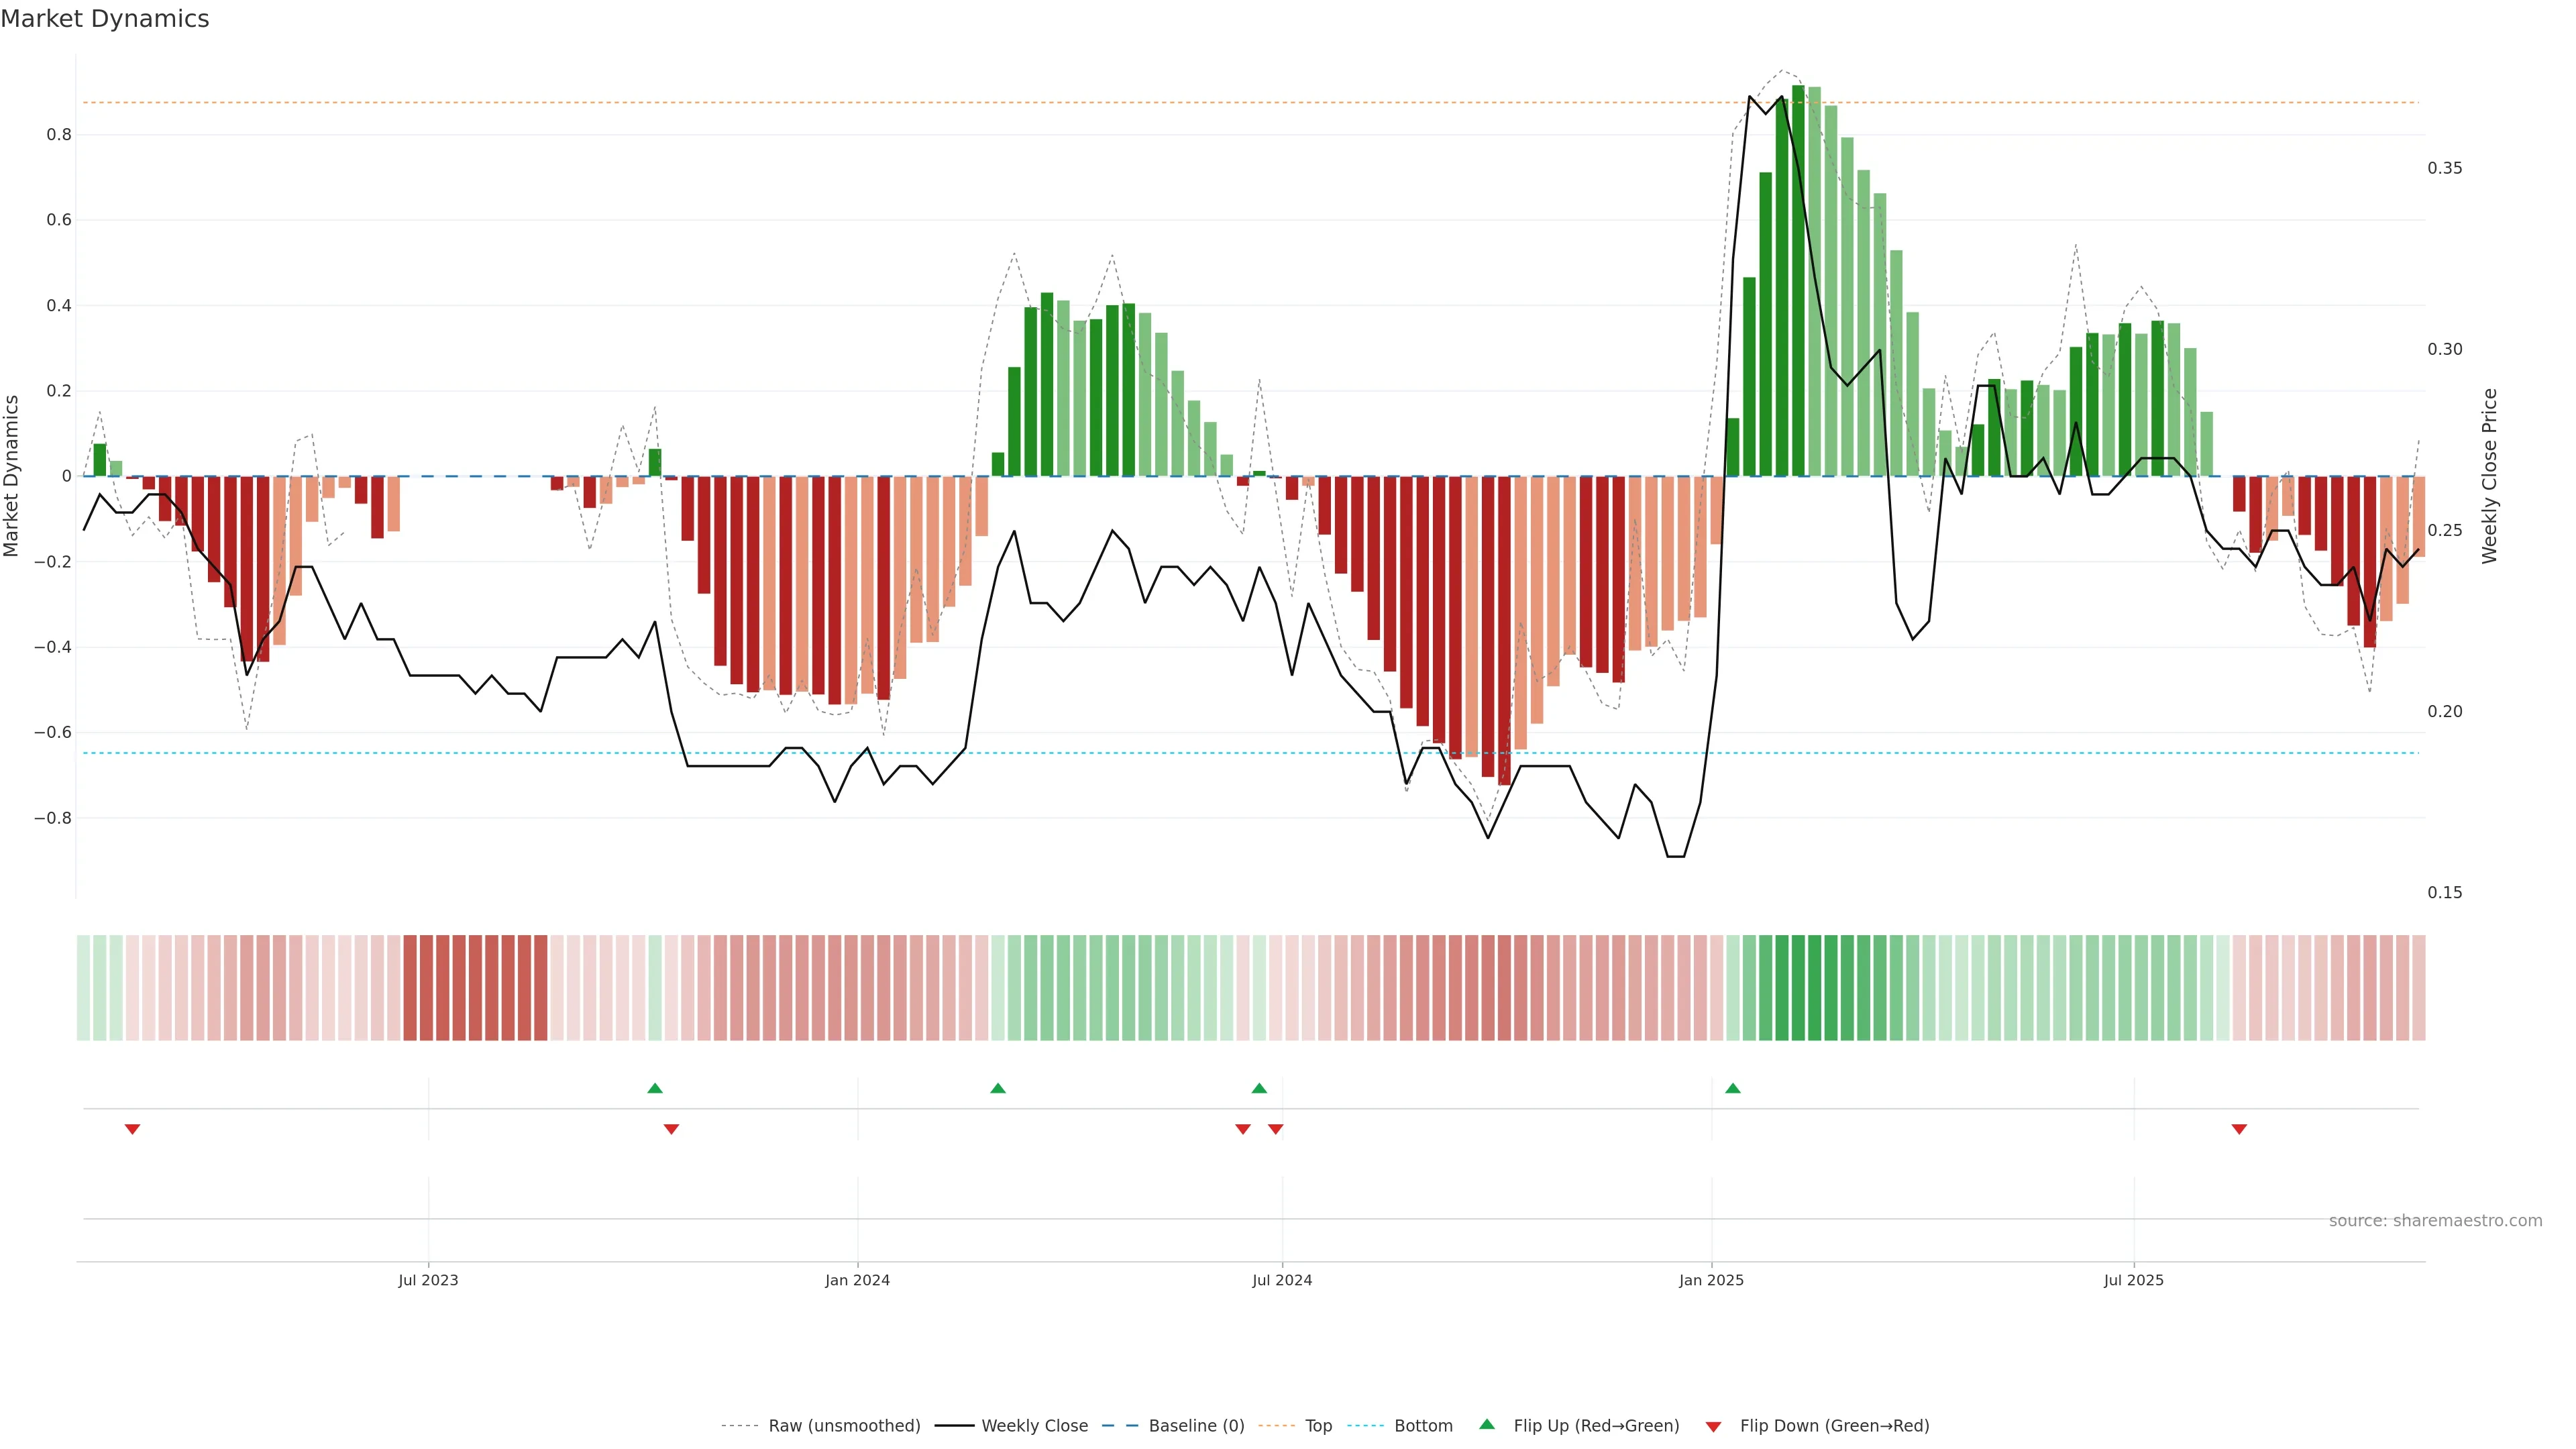Click the Market Dynamics chart title
This screenshot has height=1449, width=2576.
(105, 19)
